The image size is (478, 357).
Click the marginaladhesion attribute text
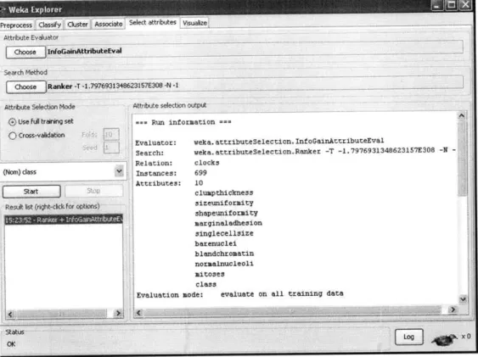pos(228,223)
